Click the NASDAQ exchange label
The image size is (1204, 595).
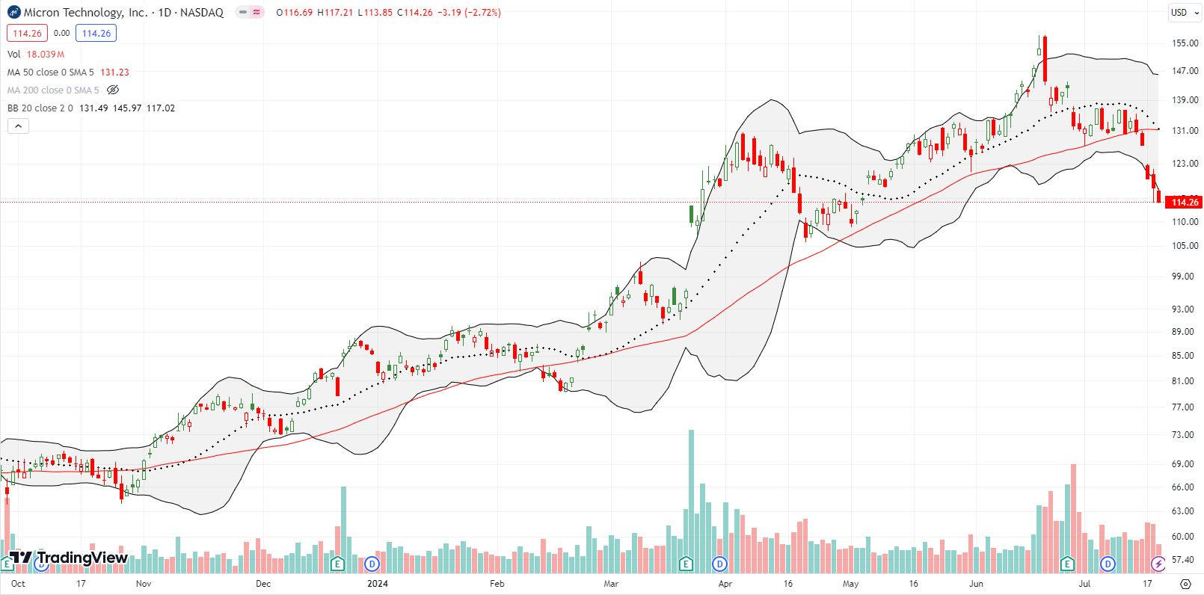[202, 13]
